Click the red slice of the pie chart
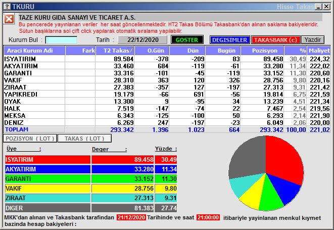This screenshot has width=334, height=230. click(x=284, y=160)
